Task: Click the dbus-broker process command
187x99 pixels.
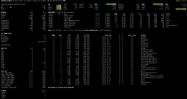Action: [145, 43]
